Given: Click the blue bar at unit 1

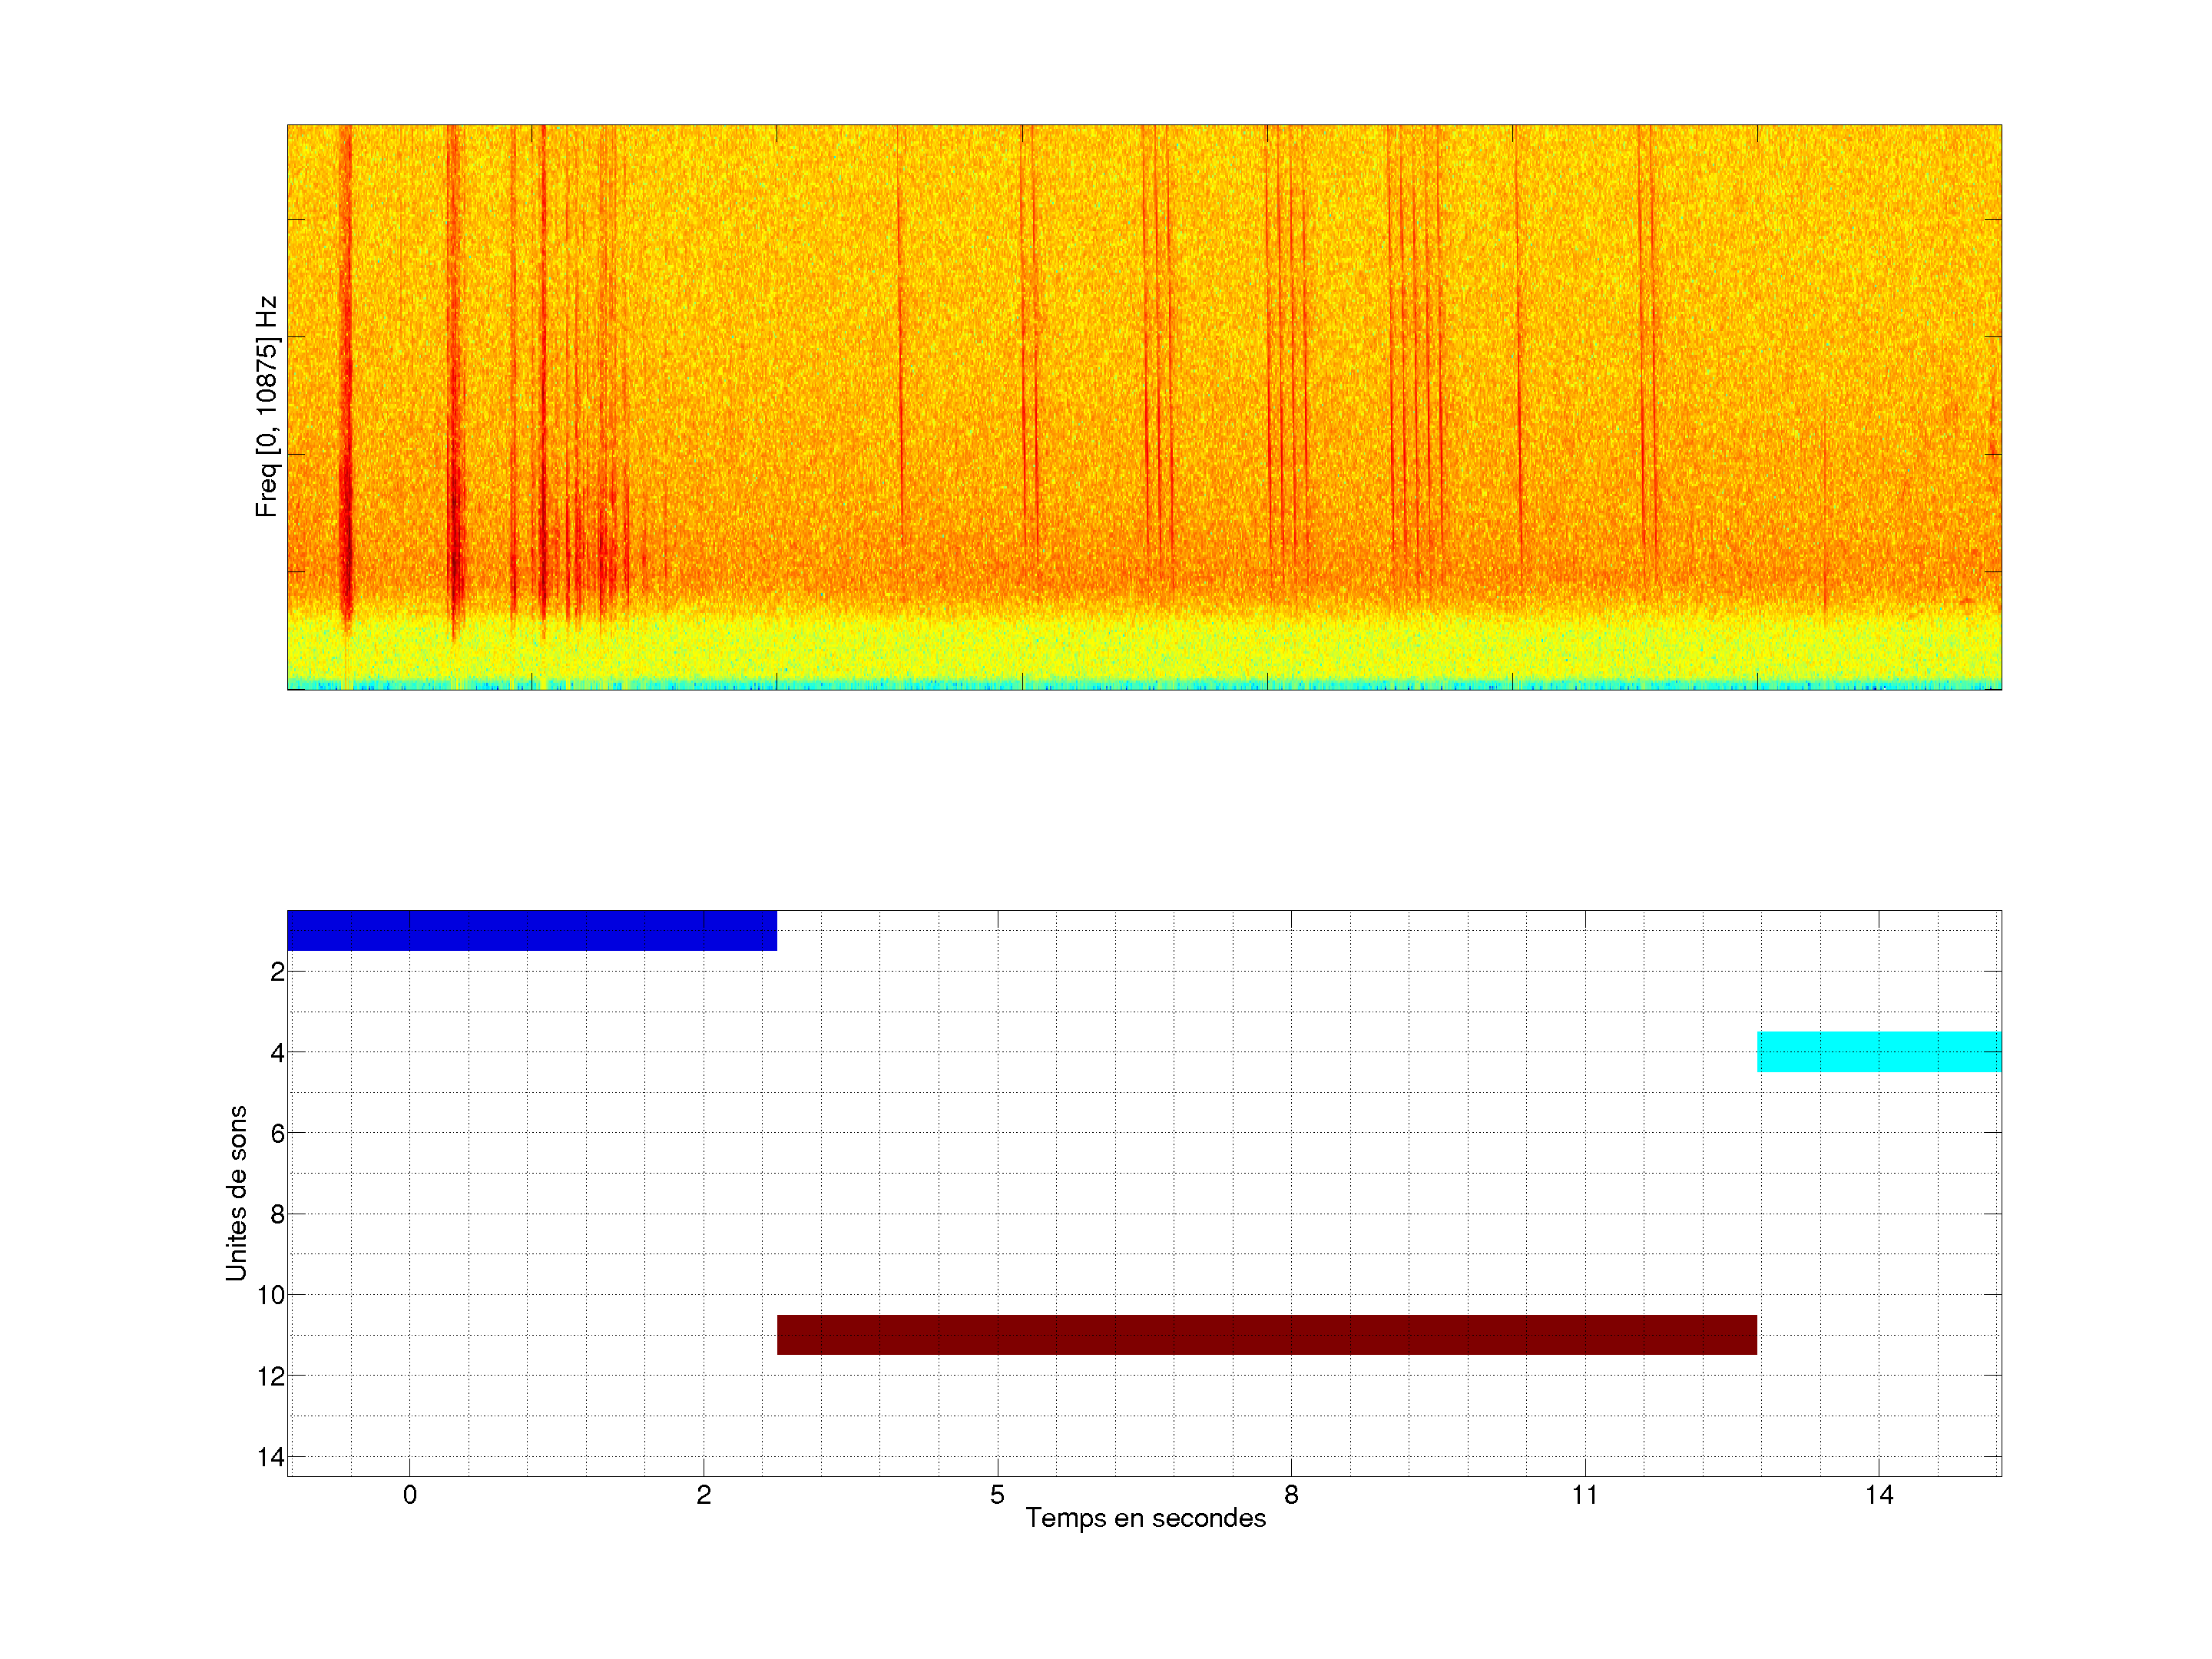Looking at the screenshot, I should [531, 930].
